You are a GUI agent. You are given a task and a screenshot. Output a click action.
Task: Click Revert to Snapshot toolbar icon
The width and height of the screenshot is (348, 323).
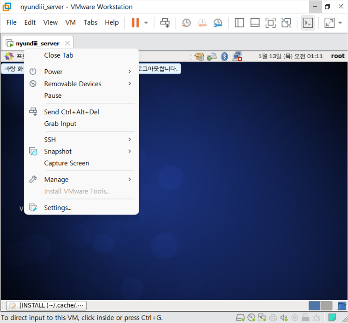click(x=202, y=22)
